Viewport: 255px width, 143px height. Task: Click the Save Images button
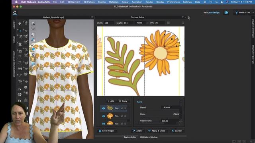tap(107, 131)
